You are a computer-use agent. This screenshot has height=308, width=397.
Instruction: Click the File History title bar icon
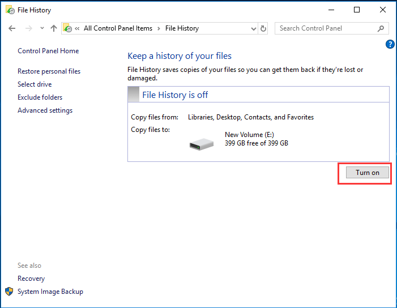tap(9, 10)
